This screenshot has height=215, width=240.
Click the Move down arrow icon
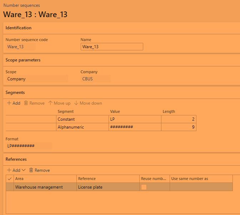click(x=76, y=103)
